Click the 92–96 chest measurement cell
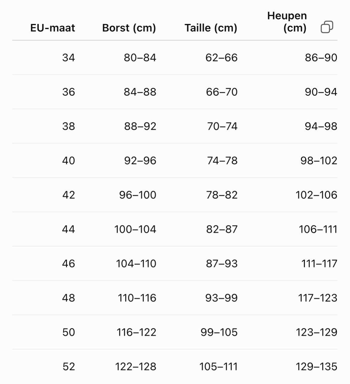This screenshot has height=384, width=350. click(x=140, y=161)
